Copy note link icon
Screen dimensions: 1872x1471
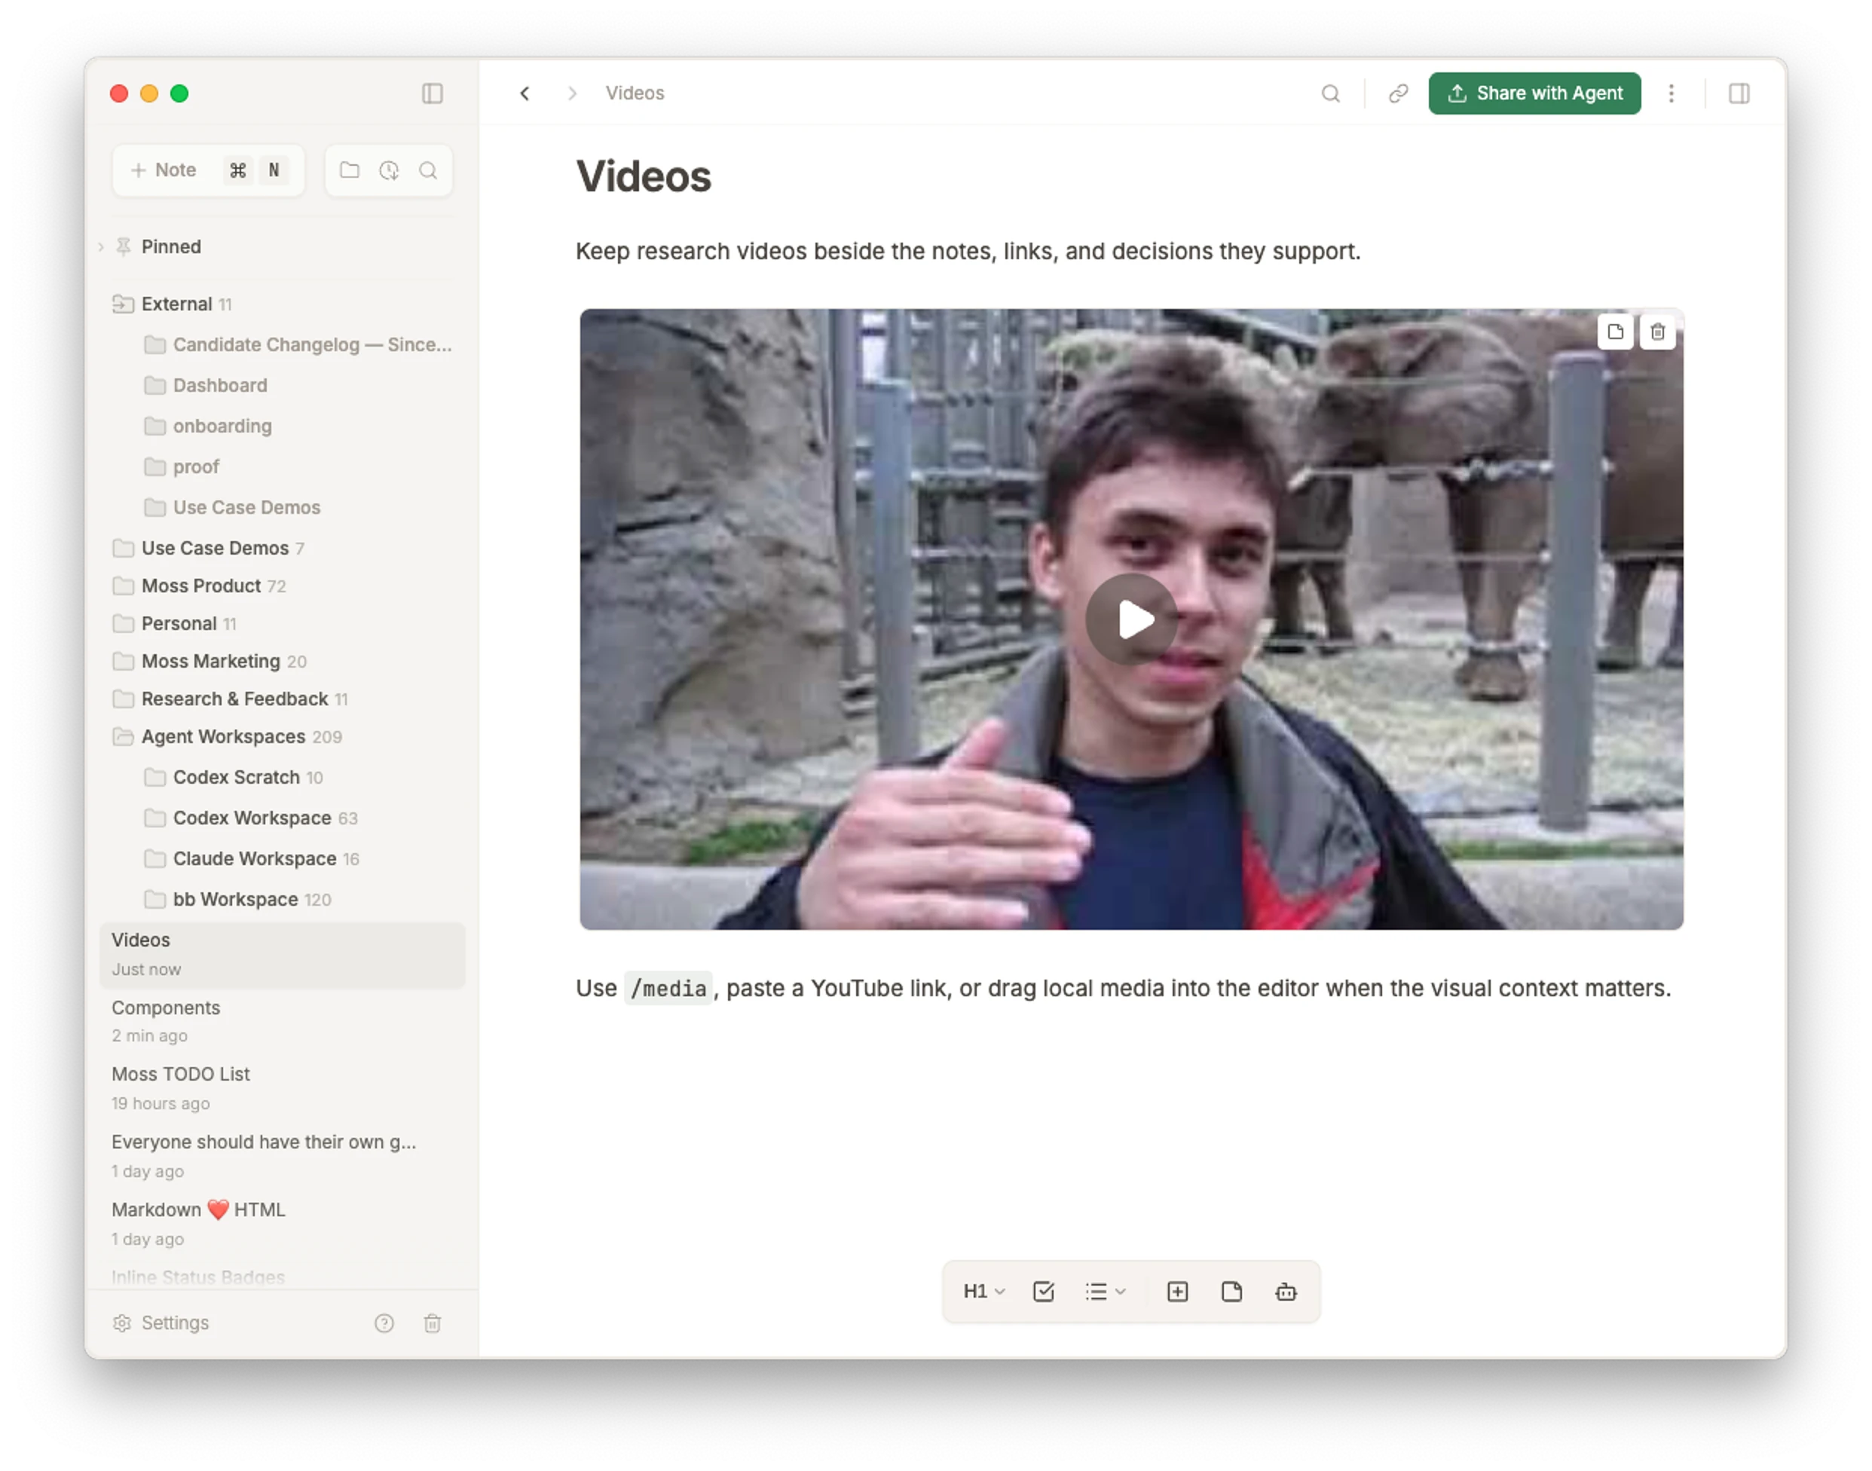(x=1399, y=93)
